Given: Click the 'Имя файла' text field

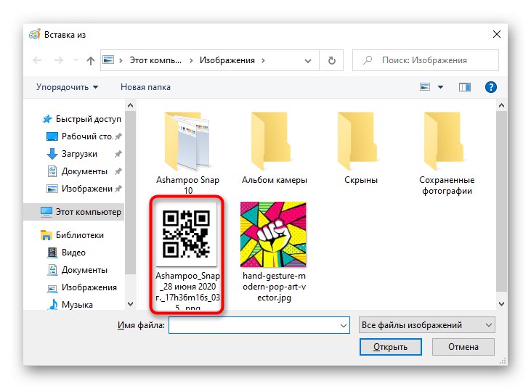Looking at the screenshot, I should (259, 325).
